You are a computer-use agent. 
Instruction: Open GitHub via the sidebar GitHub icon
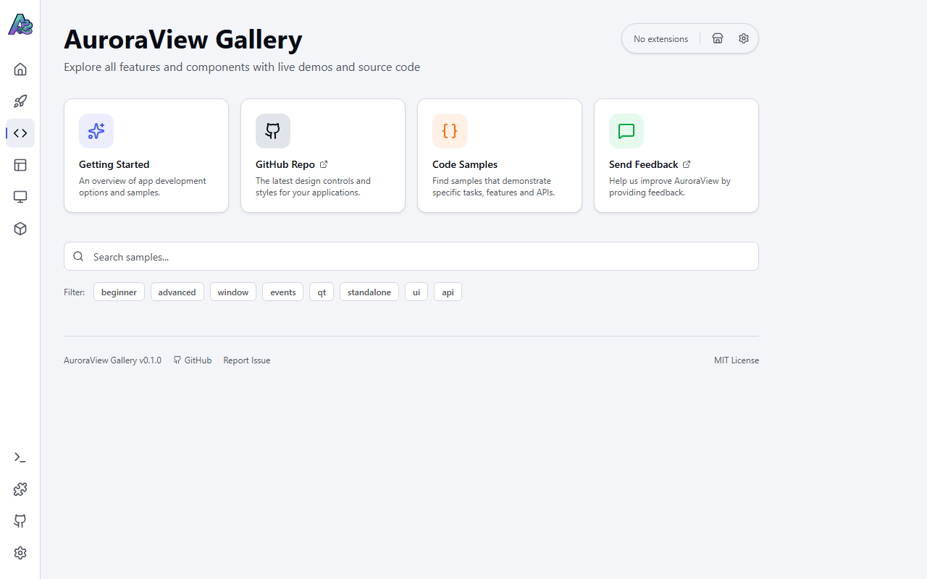20,521
